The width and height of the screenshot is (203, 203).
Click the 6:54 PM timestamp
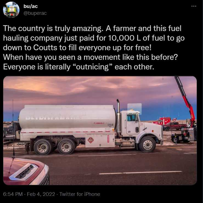[13, 194]
